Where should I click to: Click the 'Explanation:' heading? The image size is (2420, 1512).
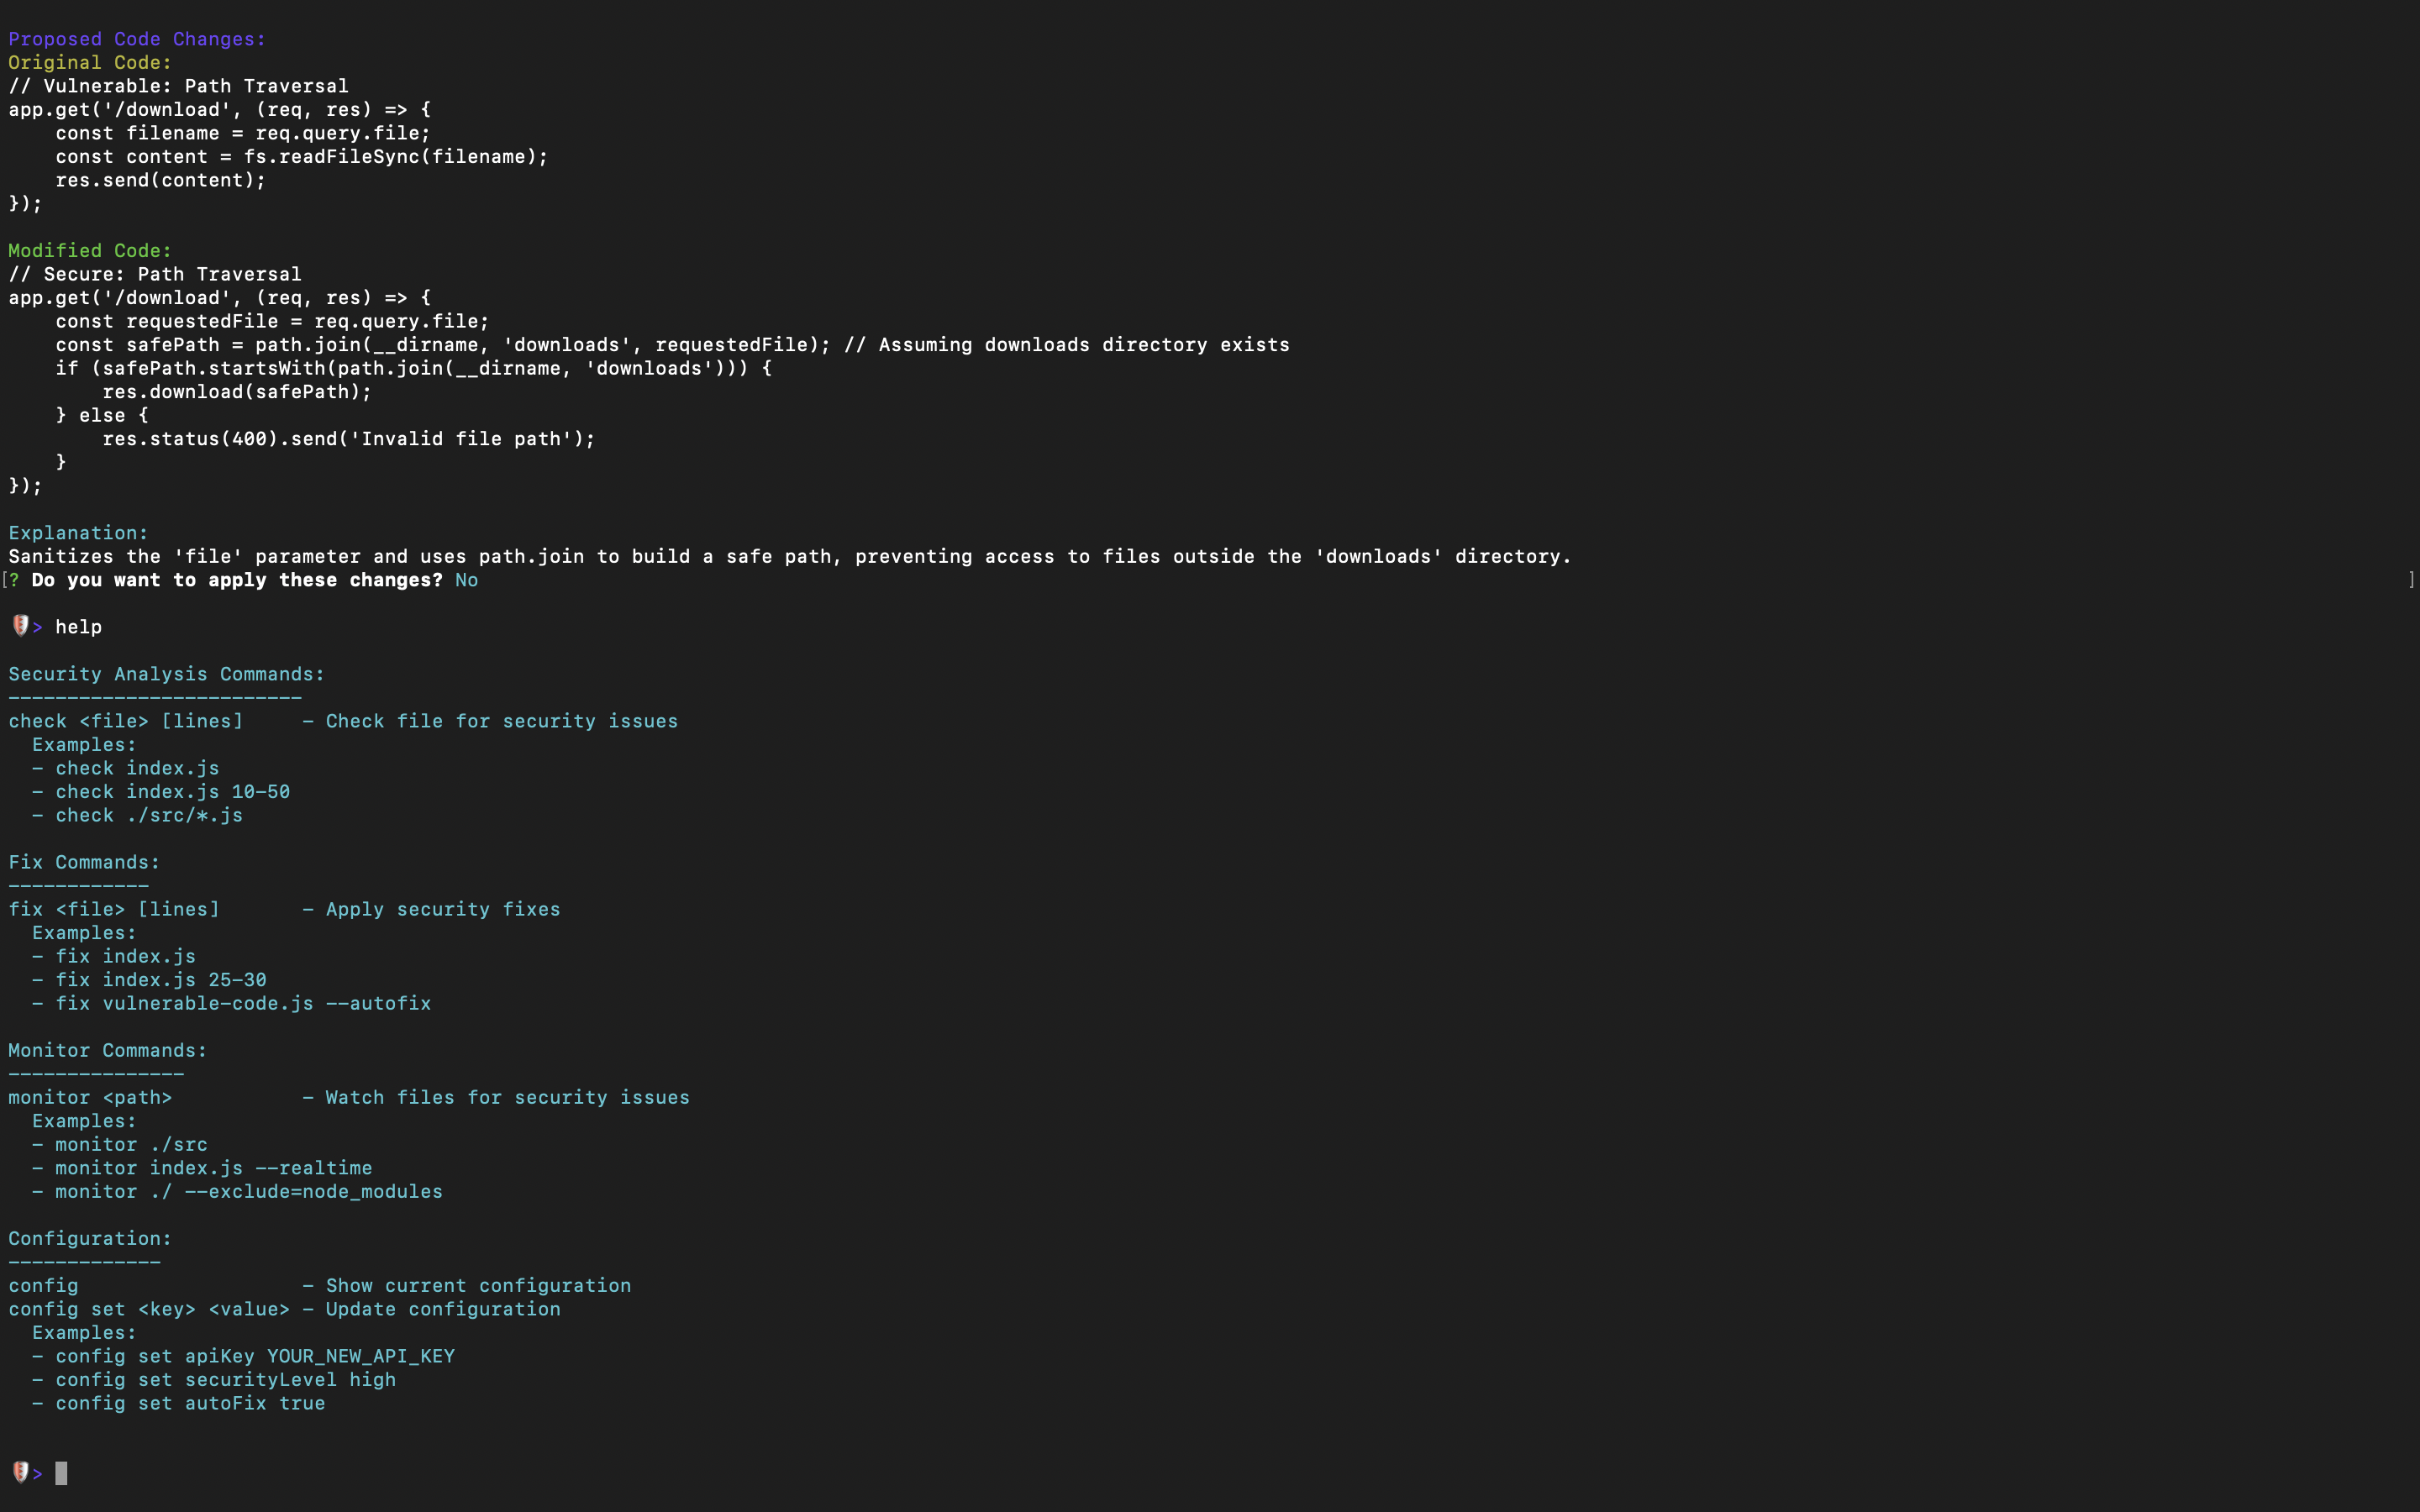click(x=78, y=533)
